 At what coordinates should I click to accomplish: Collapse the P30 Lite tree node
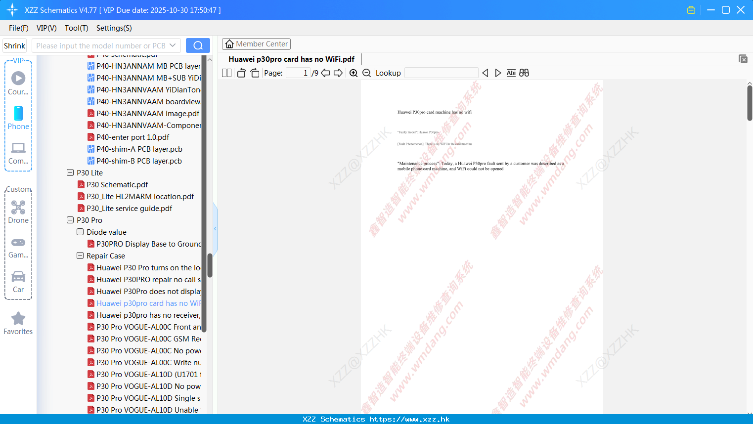click(x=70, y=173)
